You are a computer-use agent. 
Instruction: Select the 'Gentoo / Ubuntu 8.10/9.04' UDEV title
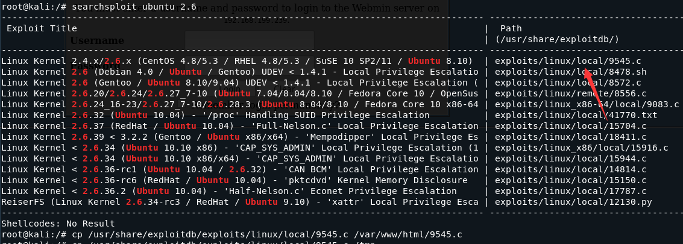point(239,83)
